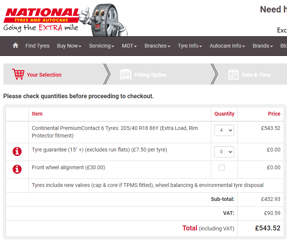Expand the Buy Now menu

(69, 46)
